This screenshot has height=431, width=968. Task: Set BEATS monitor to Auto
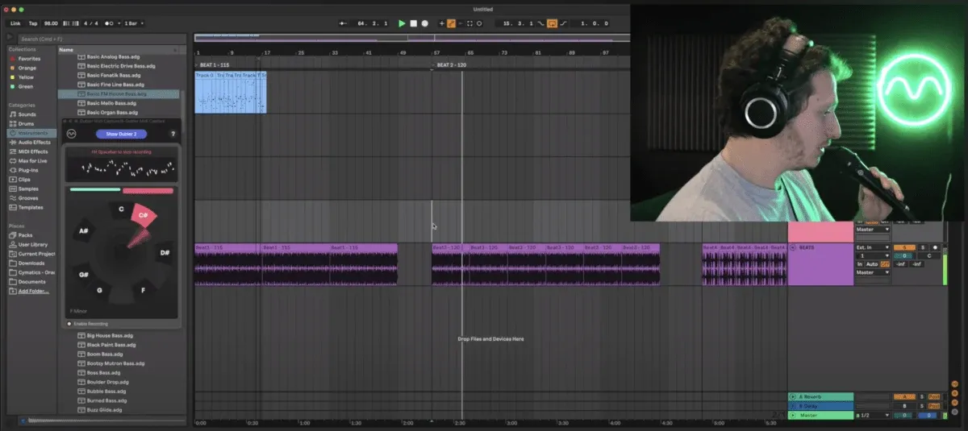tap(872, 264)
